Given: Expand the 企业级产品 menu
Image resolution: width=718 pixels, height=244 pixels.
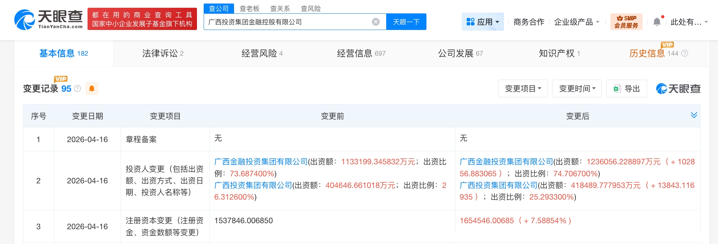Looking at the screenshot, I should click(576, 22).
